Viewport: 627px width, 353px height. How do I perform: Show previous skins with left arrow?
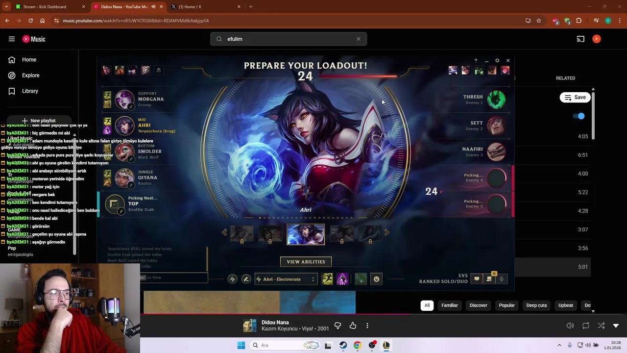[224, 232]
